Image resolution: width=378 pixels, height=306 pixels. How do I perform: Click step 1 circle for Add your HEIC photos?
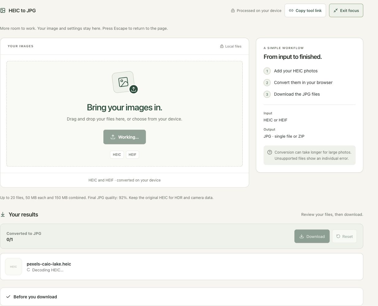(x=267, y=71)
